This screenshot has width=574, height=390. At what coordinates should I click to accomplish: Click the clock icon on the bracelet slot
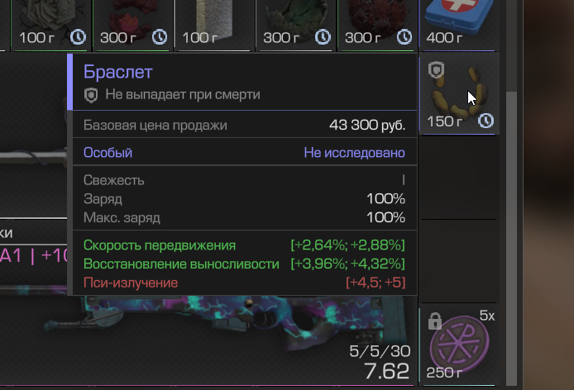(486, 121)
